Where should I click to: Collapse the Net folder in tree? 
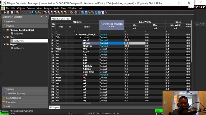4,37
